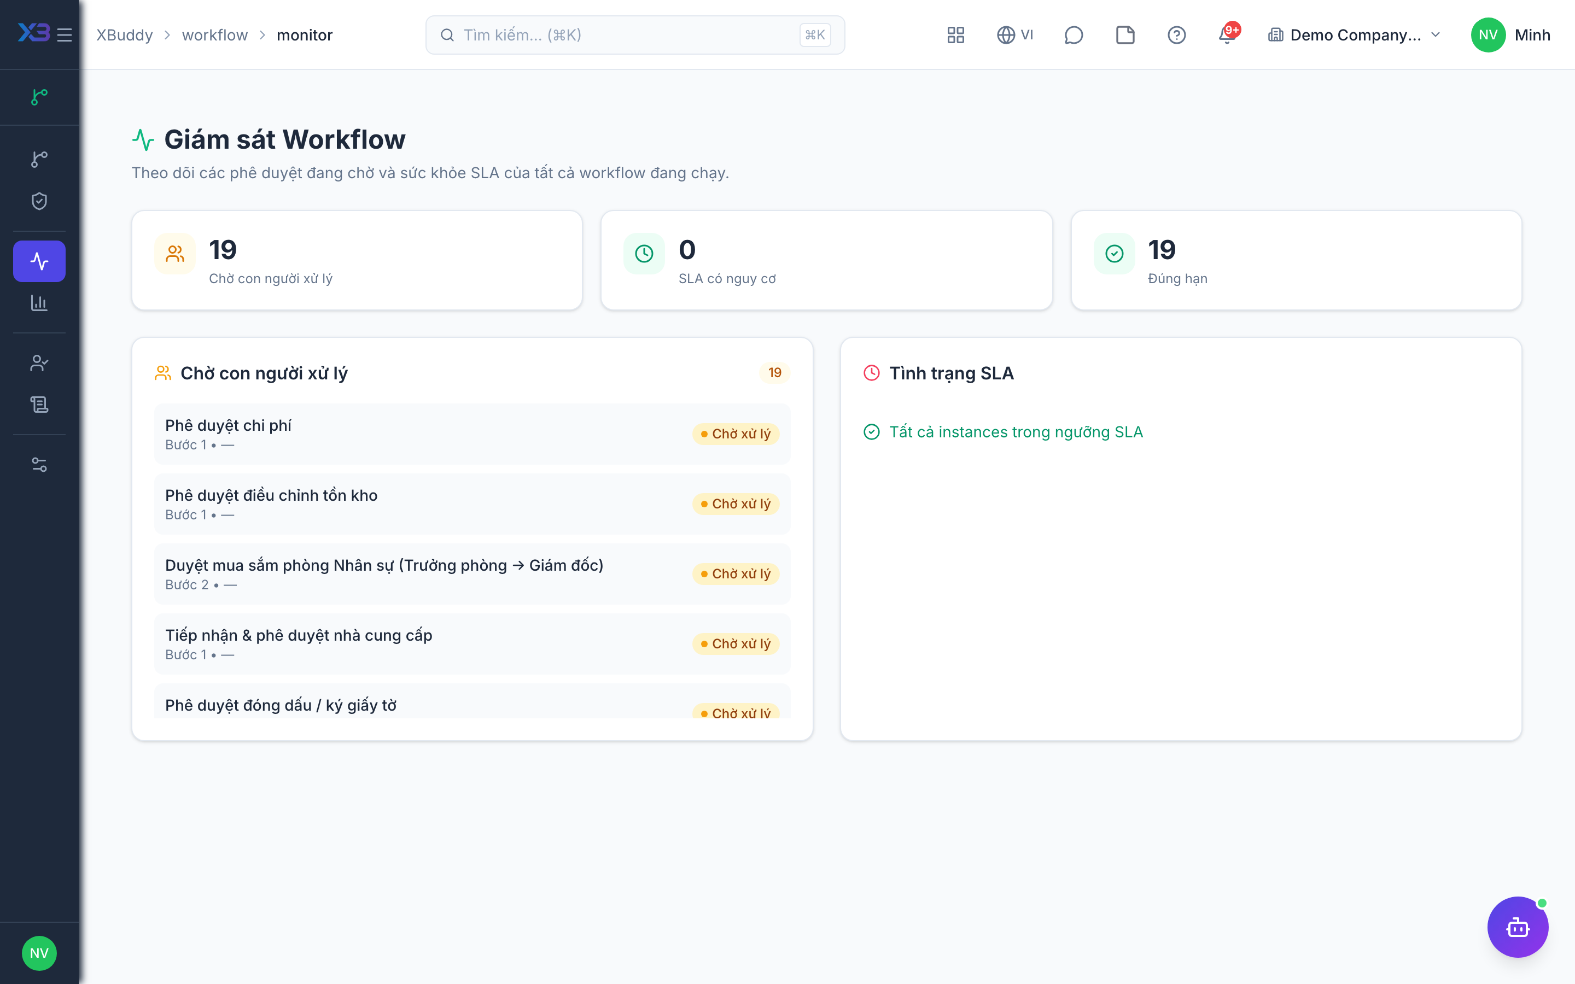Click the NV avatar at sidebar bottom
This screenshot has width=1575, height=984.
pos(39,953)
